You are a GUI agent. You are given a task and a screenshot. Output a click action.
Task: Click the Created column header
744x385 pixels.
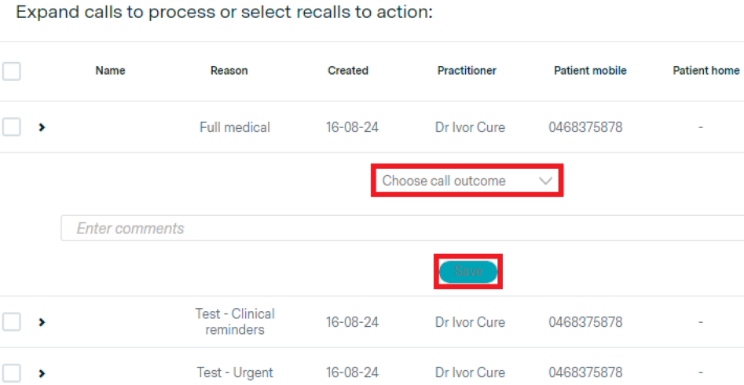point(348,71)
